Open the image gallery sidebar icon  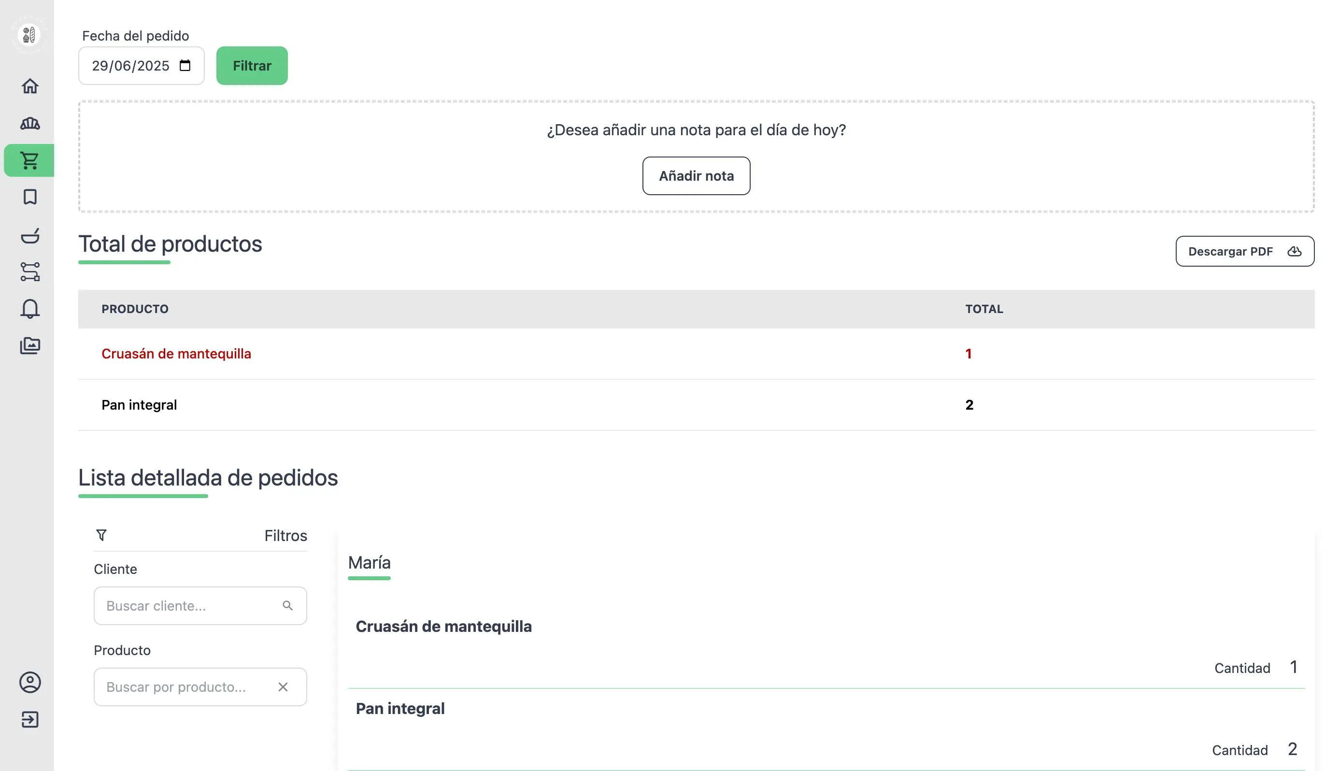pyautogui.click(x=29, y=346)
